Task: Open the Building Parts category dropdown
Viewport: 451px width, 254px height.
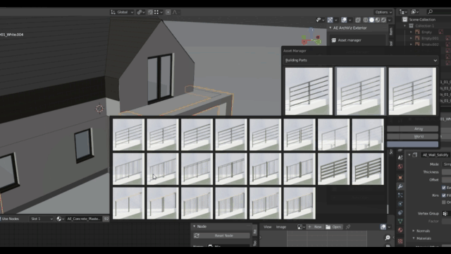Action: [361, 60]
